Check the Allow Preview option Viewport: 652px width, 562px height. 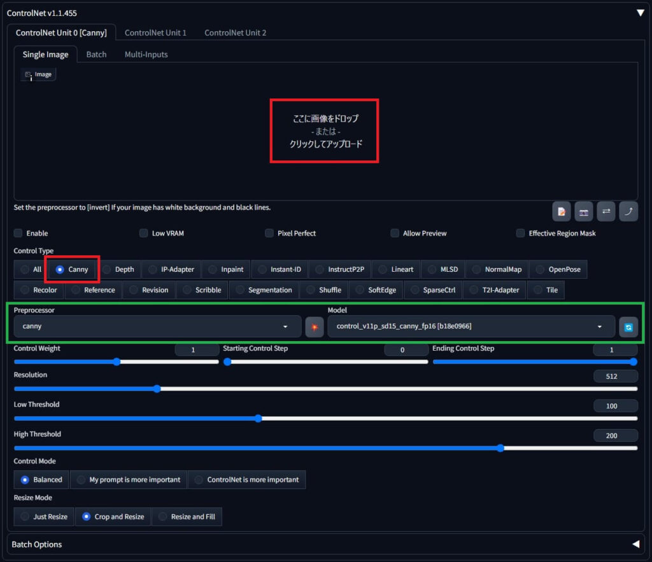pos(395,234)
